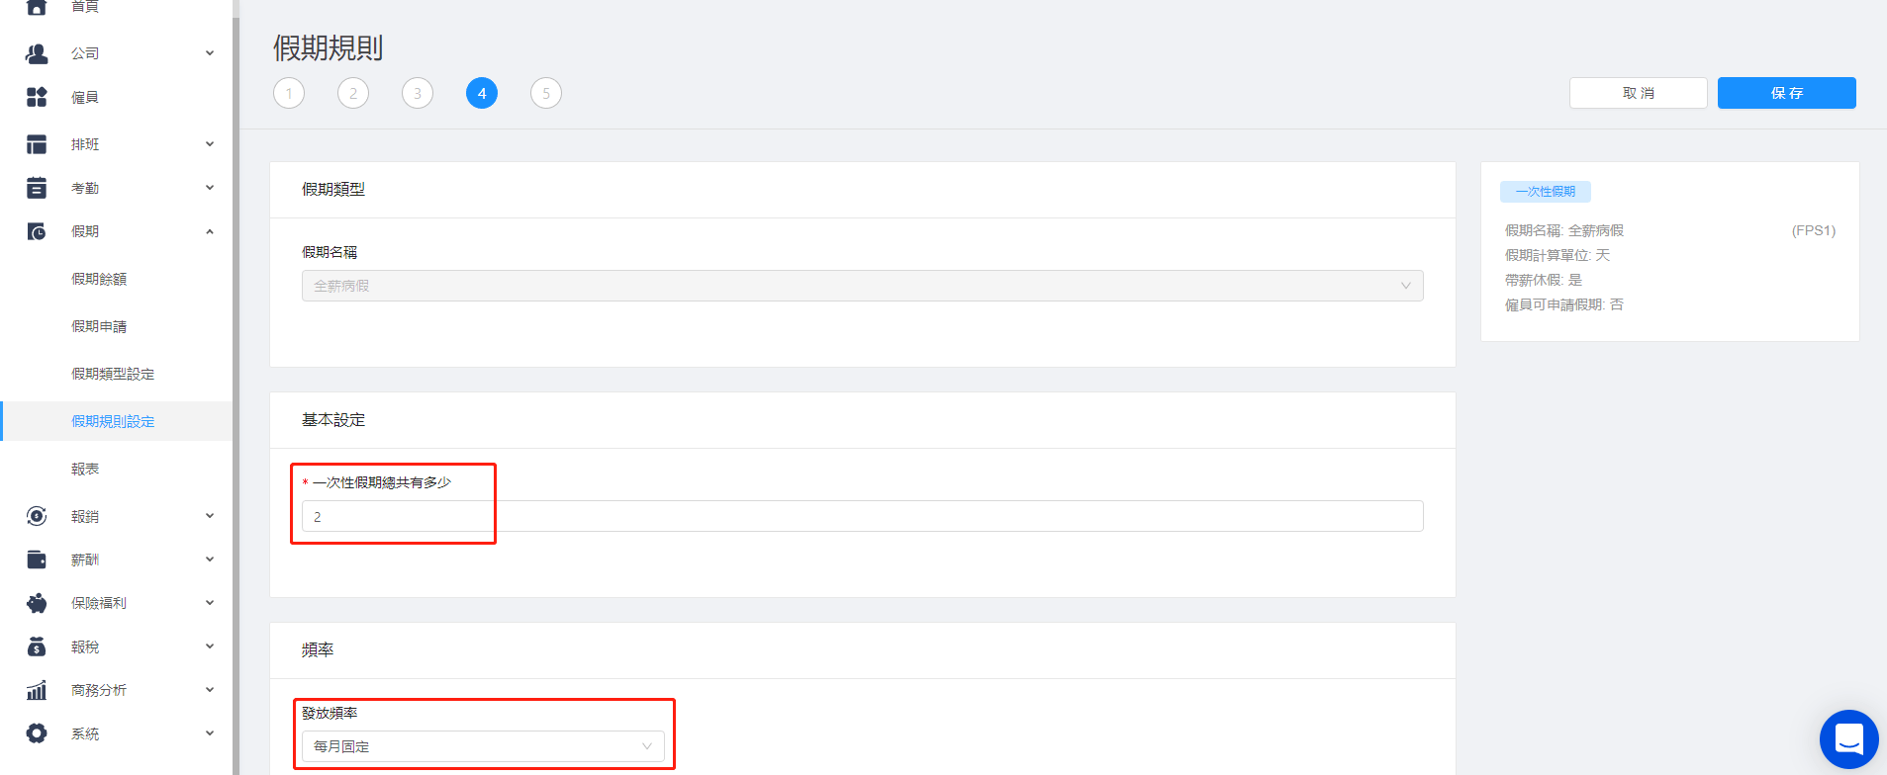This screenshot has height=775, width=1887.
Task: Open the 假期名稱 dropdown
Action: pyautogui.click(x=862, y=286)
